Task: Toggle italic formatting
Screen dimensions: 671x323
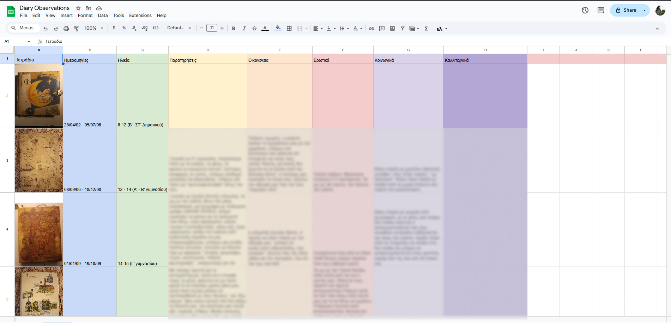Action: pos(244,29)
